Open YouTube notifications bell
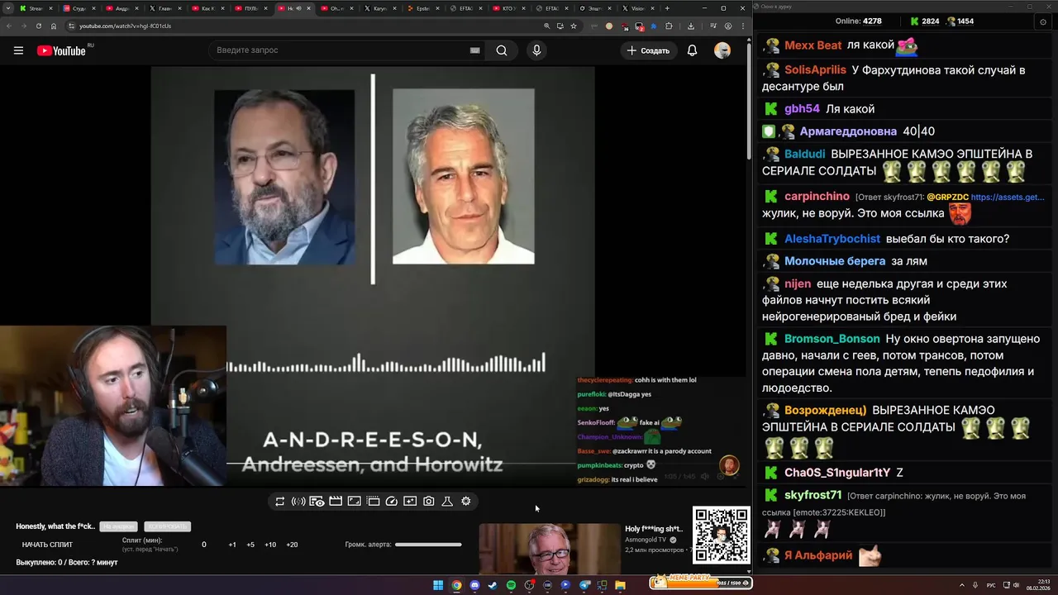This screenshot has height=595, width=1058. coord(692,50)
